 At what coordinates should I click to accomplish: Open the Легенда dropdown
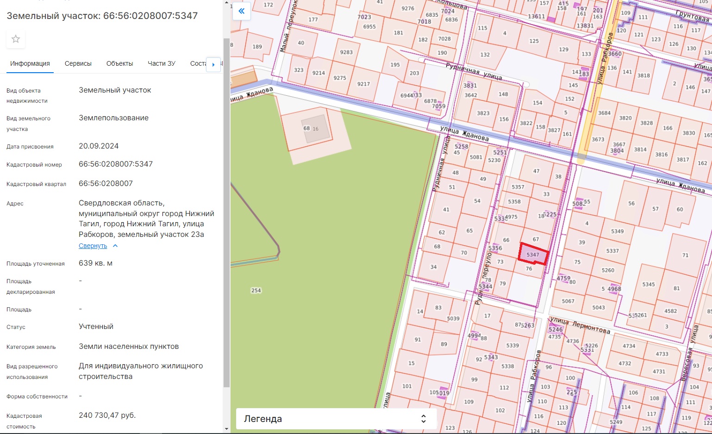tap(336, 419)
